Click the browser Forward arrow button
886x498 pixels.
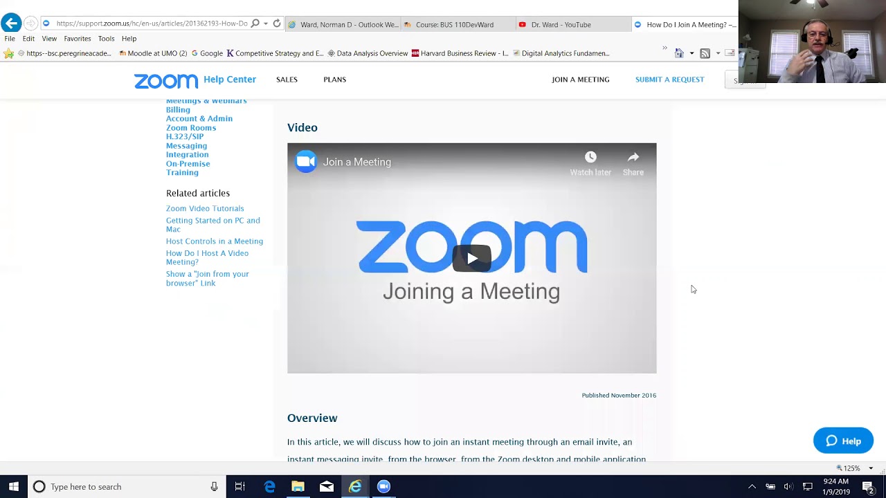click(x=30, y=24)
